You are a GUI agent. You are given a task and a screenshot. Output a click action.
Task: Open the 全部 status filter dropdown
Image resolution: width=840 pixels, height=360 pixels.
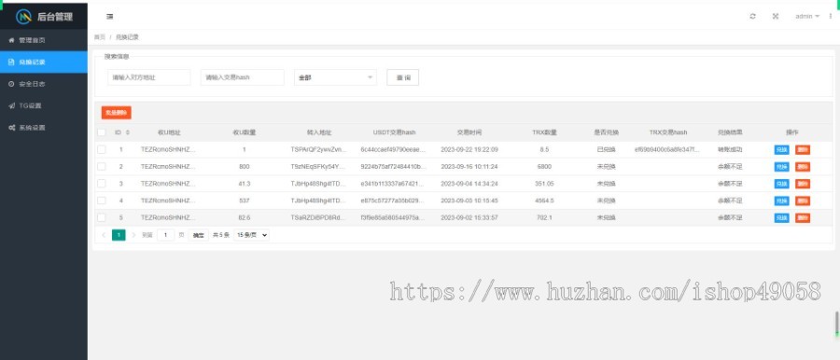[335, 77]
